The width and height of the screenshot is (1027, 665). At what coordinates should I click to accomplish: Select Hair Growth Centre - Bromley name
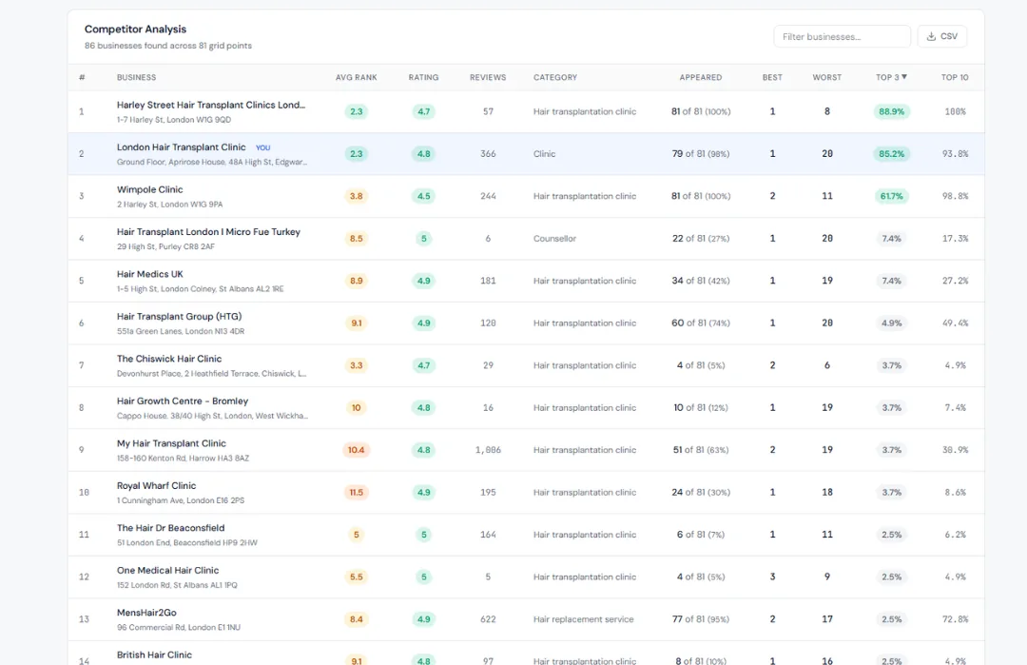(x=182, y=401)
